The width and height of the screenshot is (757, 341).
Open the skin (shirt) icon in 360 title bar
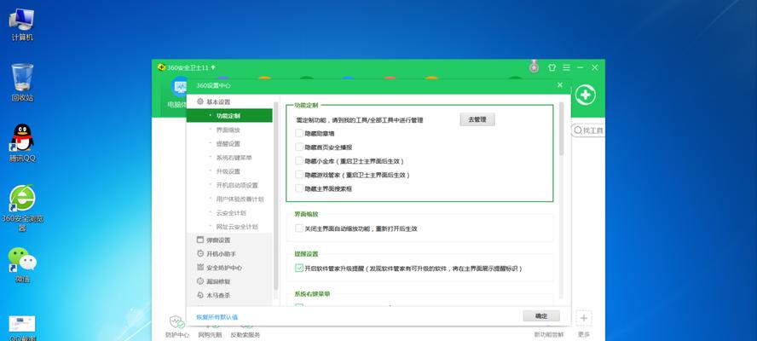(552, 68)
